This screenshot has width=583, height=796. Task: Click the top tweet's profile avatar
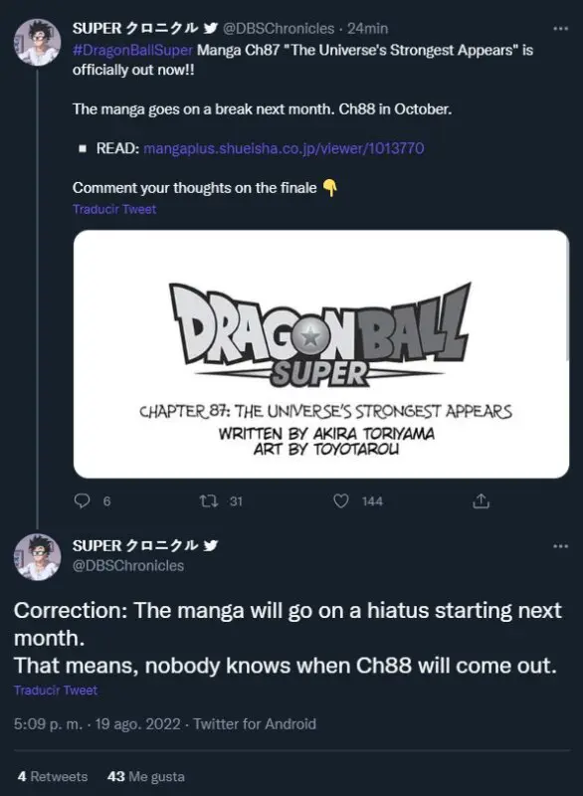(x=37, y=42)
